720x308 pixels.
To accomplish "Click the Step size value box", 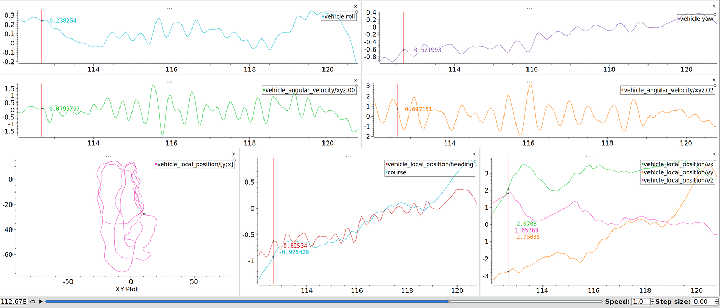I will [705, 302].
